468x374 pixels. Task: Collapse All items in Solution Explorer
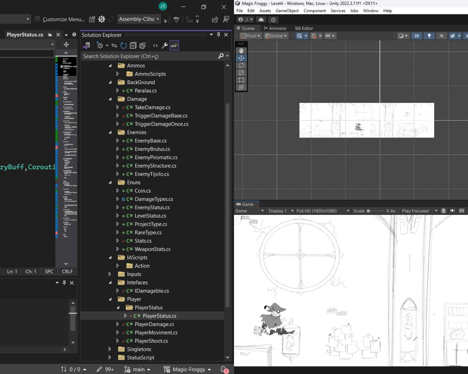[x=134, y=45]
